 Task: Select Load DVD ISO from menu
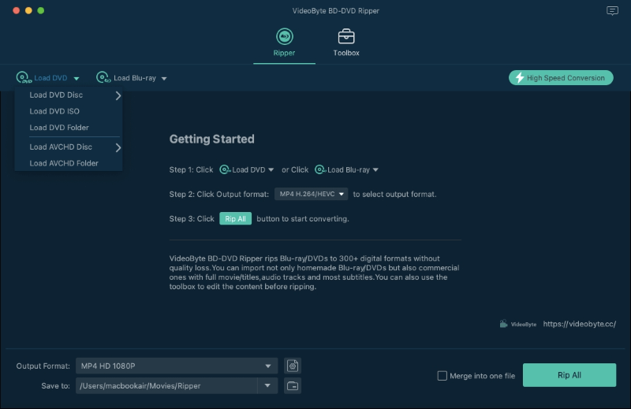click(x=69, y=111)
